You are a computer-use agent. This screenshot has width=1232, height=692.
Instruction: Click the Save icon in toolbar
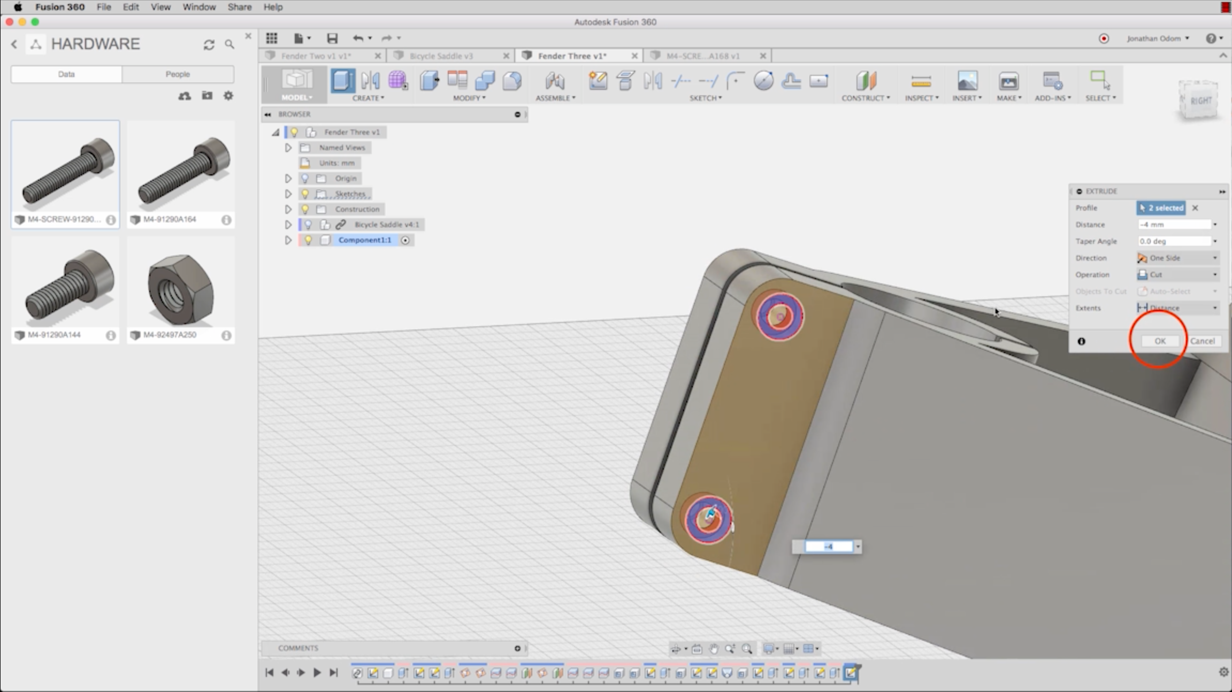332,38
